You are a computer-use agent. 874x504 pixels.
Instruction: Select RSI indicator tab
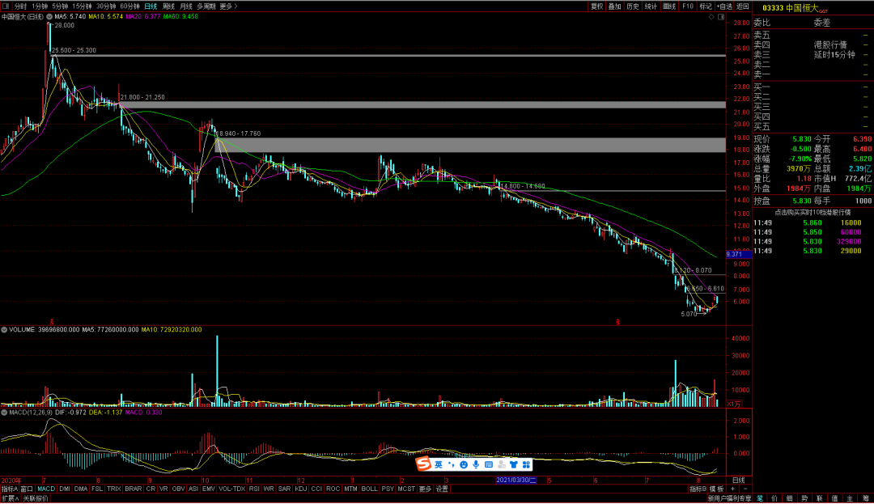[254, 489]
